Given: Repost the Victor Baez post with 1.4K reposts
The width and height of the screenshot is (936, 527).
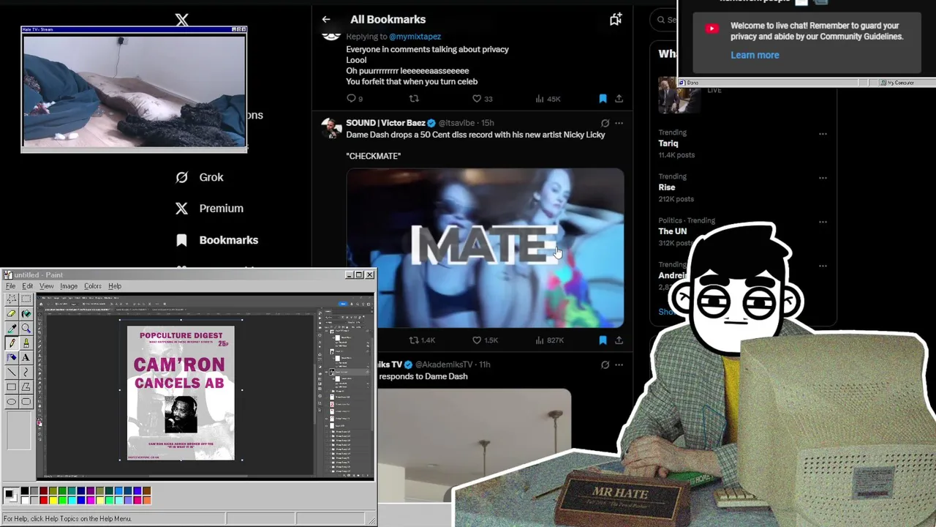Looking at the screenshot, I should (x=422, y=340).
